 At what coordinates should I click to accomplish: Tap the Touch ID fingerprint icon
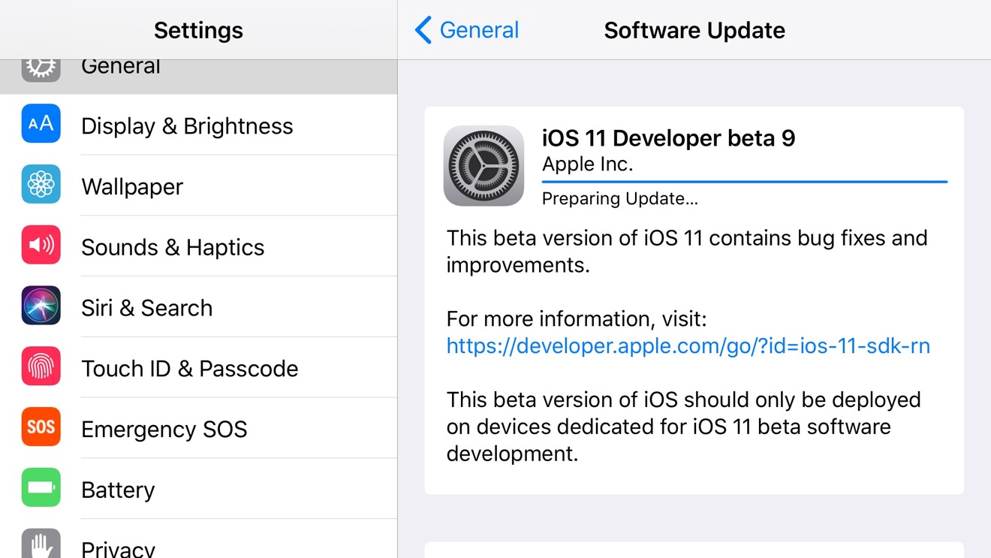tap(41, 366)
